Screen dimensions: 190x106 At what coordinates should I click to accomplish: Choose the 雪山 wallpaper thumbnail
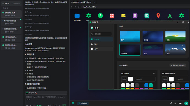click(175, 50)
